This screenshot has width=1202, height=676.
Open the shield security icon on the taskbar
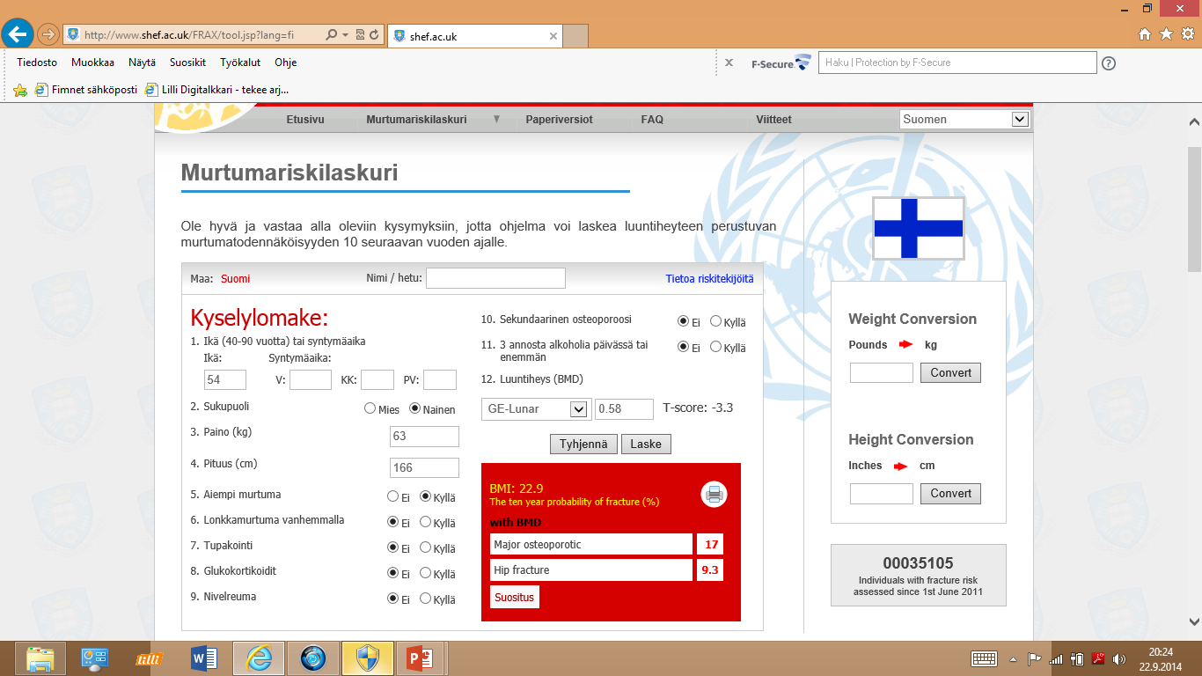(367, 658)
